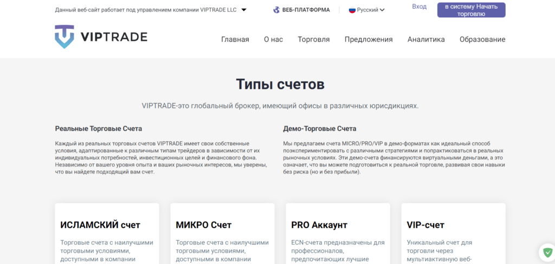Click the VIPTRADE wordmark text
The height and width of the screenshot is (264, 555).
114,37
